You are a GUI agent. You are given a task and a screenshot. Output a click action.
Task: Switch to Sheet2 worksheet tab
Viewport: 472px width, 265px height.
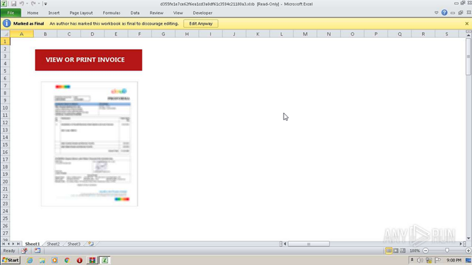pyautogui.click(x=53, y=244)
